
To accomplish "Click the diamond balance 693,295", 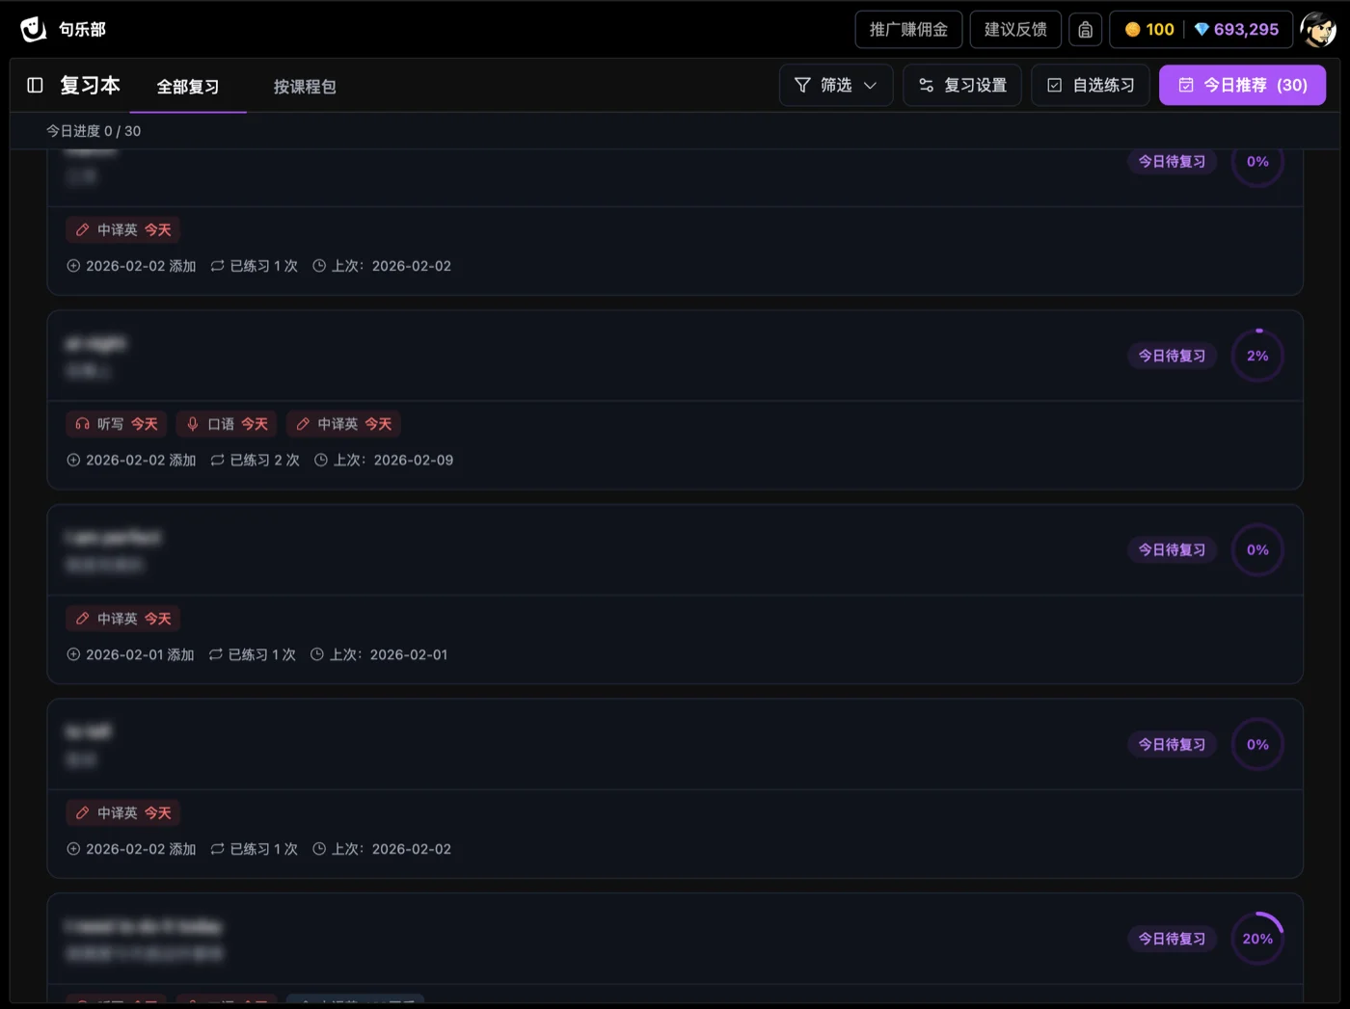I will point(1236,30).
